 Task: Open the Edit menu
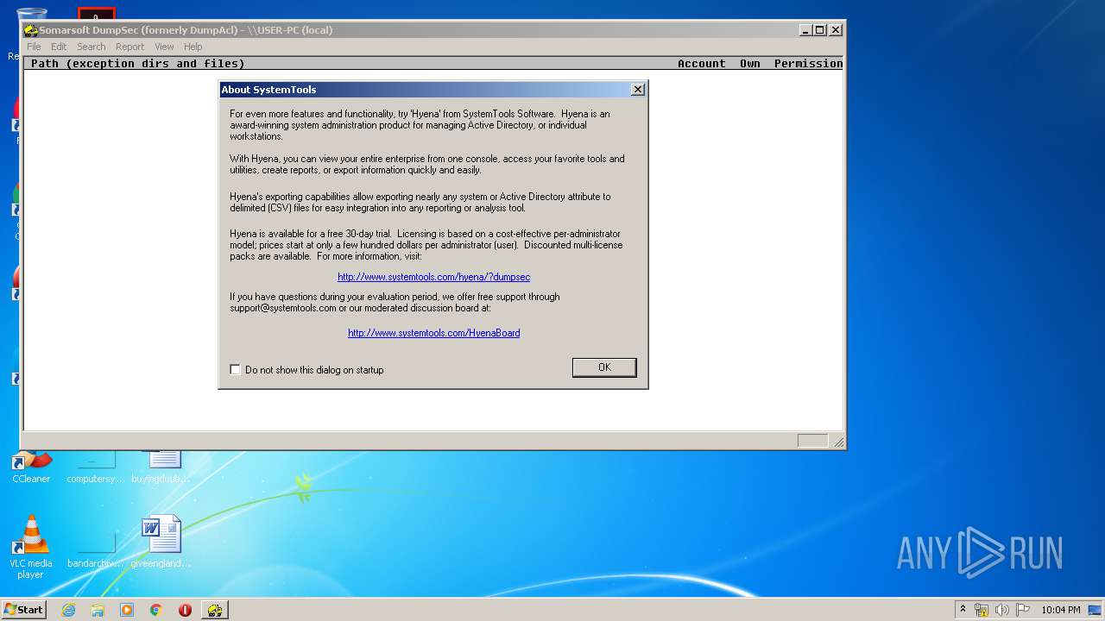point(59,47)
